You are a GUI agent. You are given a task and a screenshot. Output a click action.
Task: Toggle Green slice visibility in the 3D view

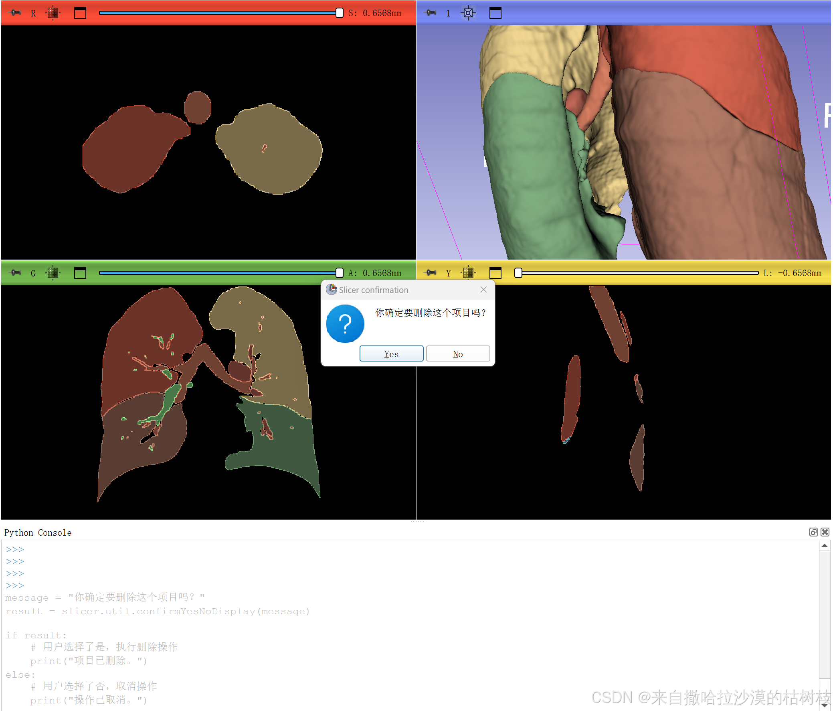pos(53,273)
